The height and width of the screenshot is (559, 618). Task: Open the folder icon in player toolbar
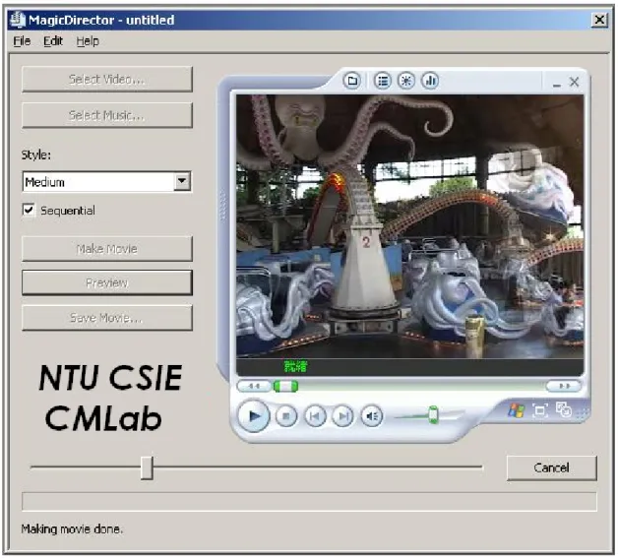click(x=352, y=81)
